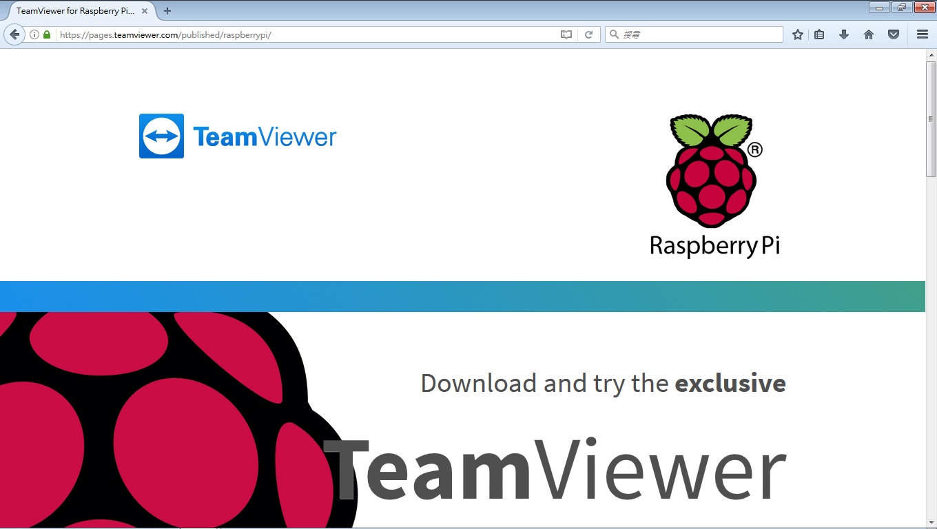Click the scrollbar down arrow
The height and width of the screenshot is (529, 937).
(x=931, y=522)
